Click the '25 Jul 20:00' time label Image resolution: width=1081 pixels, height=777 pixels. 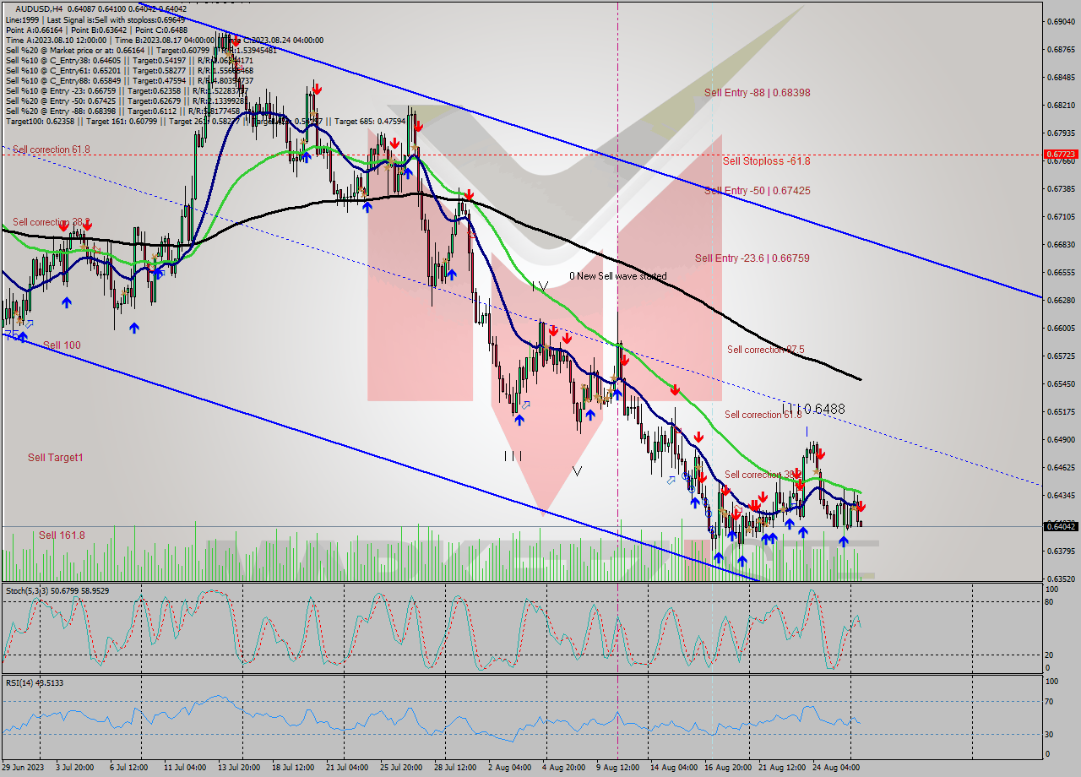pos(401,768)
